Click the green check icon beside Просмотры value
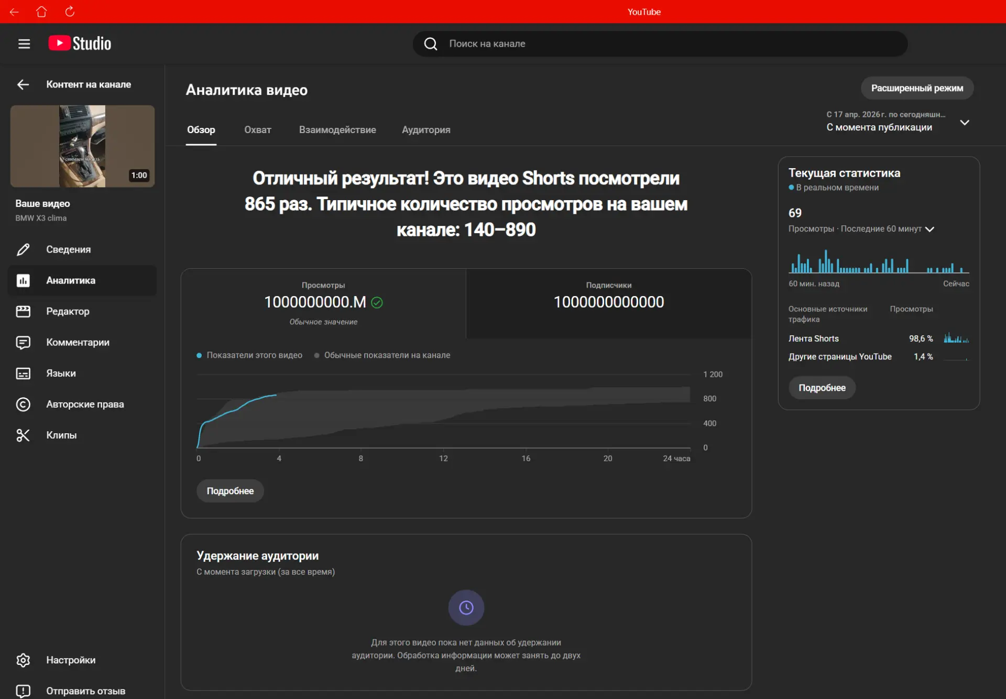The width and height of the screenshot is (1006, 699). 377,302
